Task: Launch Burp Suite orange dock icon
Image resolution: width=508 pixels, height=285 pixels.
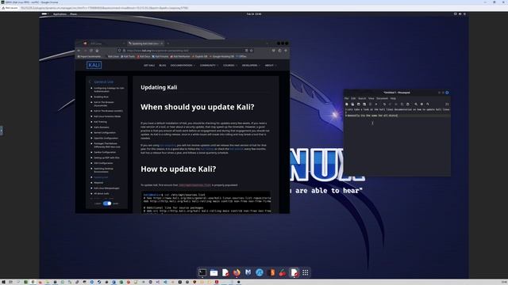Action: (271, 272)
